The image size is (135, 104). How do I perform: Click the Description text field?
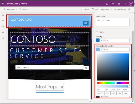[113, 22]
